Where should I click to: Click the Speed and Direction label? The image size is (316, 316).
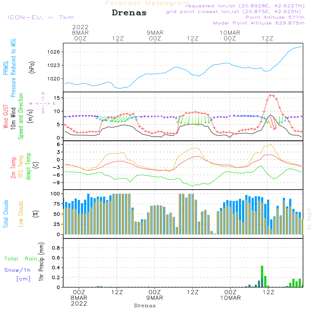[21, 116]
